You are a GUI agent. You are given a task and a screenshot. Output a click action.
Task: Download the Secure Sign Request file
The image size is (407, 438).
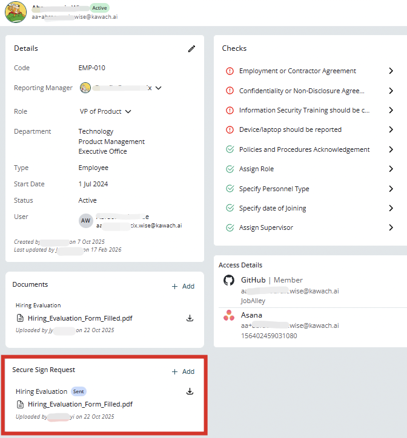pos(190,391)
